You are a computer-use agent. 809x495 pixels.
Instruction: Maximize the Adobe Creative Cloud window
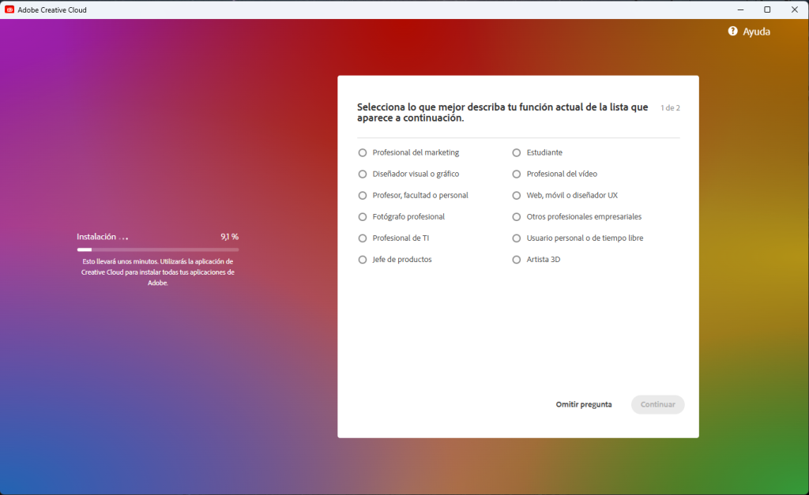click(x=766, y=9)
